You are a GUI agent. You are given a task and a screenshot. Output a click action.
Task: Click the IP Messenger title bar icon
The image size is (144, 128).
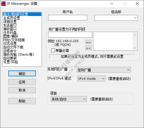pyautogui.click(x=3, y=4)
